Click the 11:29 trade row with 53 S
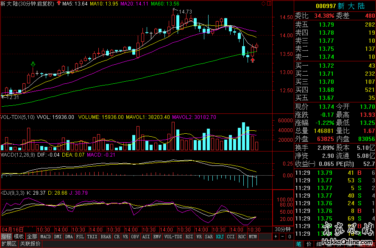This screenshot has width=376, height=248. coord(335,180)
